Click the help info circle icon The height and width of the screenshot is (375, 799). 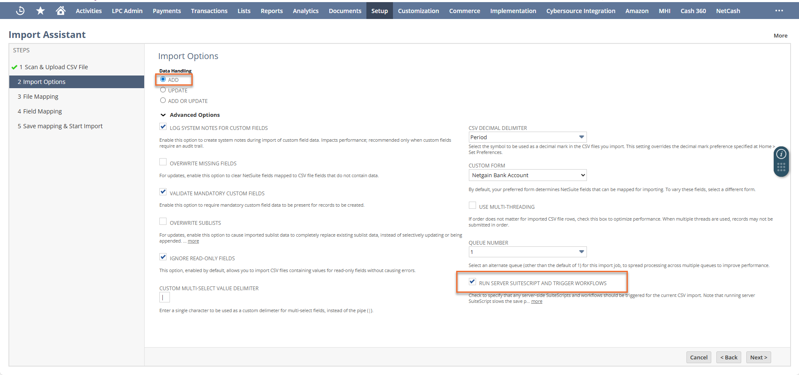(x=781, y=154)
